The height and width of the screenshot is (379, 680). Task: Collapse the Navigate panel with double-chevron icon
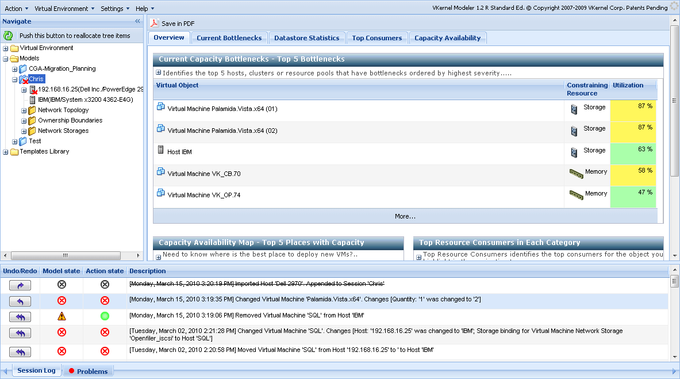(137, 21)
